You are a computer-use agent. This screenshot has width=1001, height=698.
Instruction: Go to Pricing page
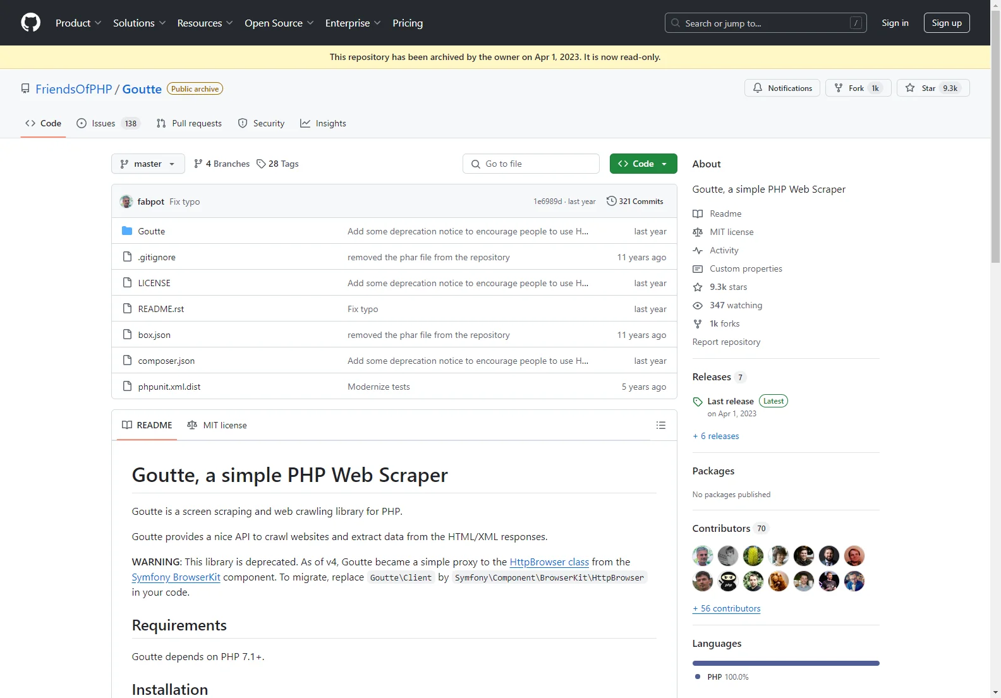(x=408, y=23)
